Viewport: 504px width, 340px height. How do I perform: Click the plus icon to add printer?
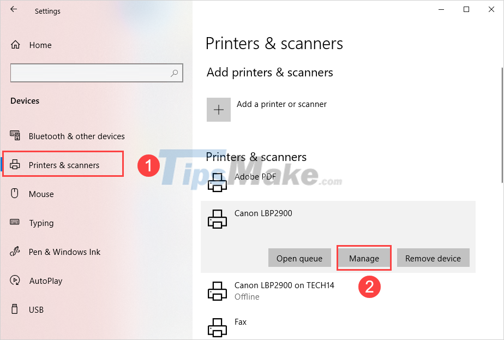[219, 110]
